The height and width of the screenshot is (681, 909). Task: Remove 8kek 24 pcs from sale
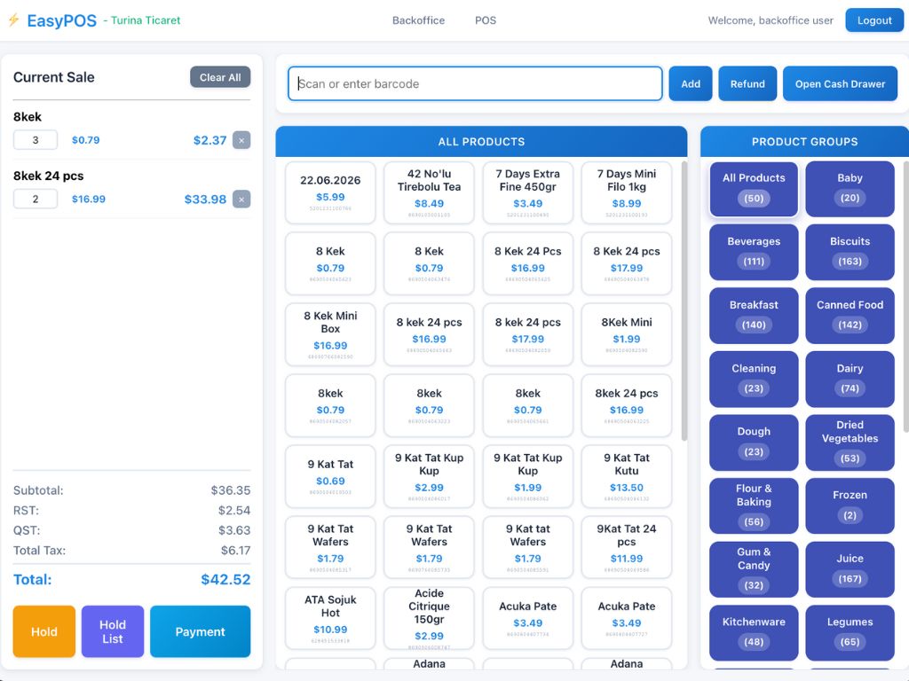tap(241, 200)
